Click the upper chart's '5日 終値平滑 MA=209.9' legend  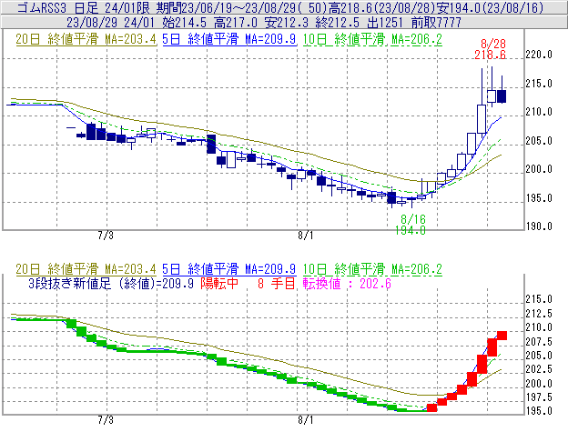tap(229, 39)
